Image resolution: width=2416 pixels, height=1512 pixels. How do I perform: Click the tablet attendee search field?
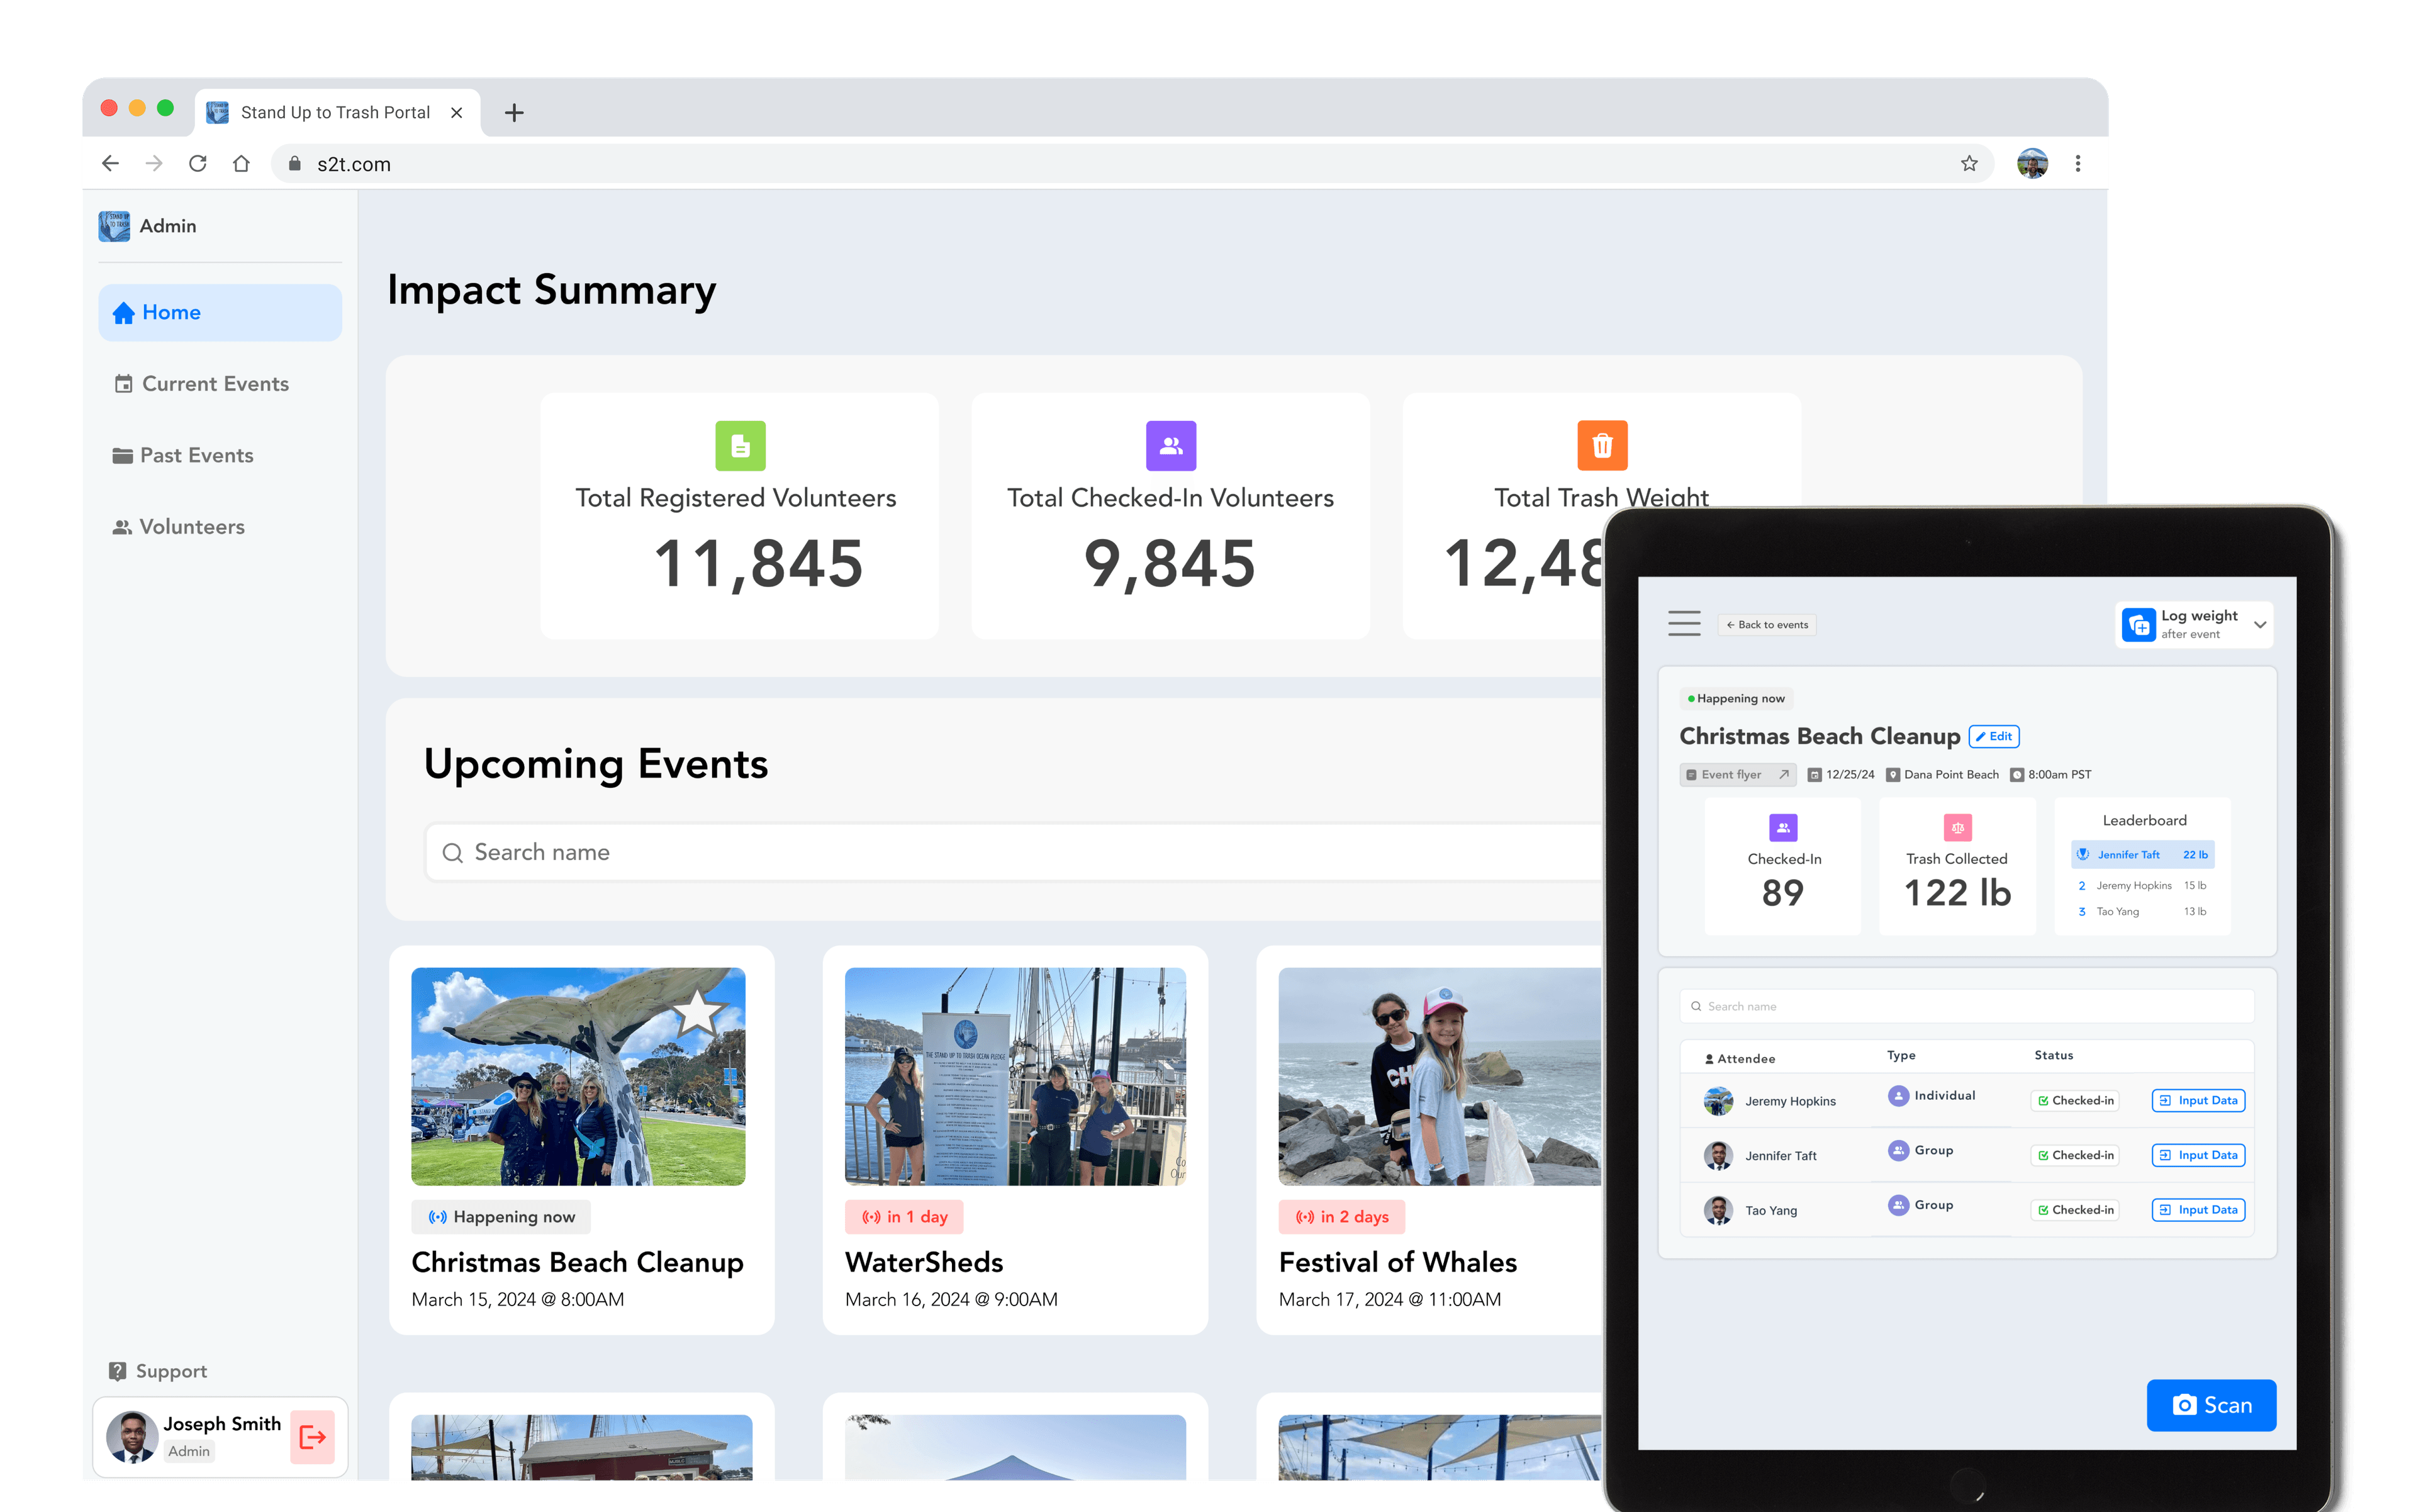click(x=1967, y=1007)
